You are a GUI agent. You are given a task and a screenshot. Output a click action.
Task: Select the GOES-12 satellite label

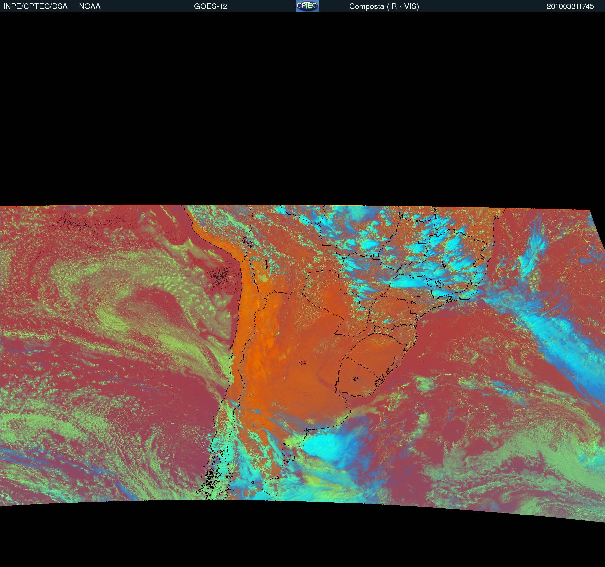coord(210,6)
